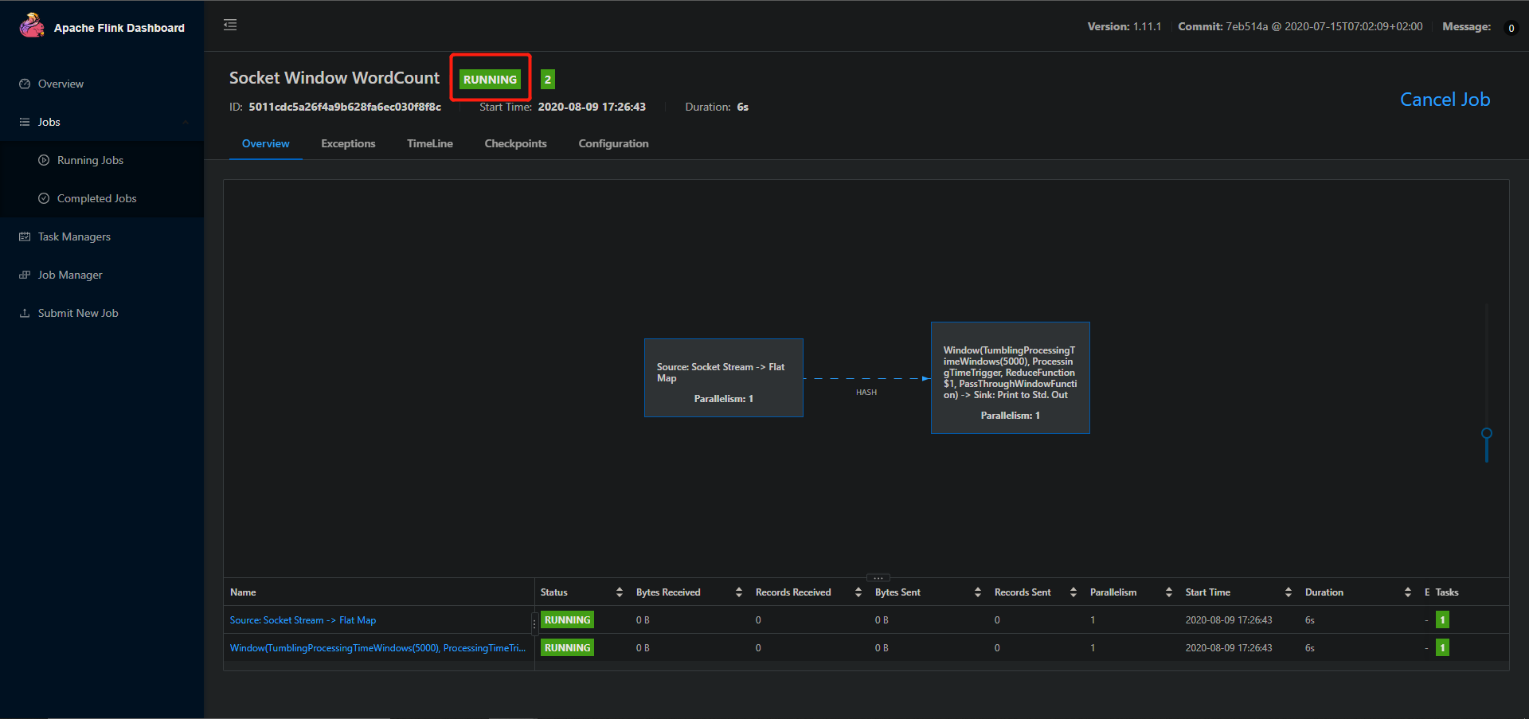Click the Name column resize dots handle
Screen dimensions: 1529x719
(x=534, y=623)
